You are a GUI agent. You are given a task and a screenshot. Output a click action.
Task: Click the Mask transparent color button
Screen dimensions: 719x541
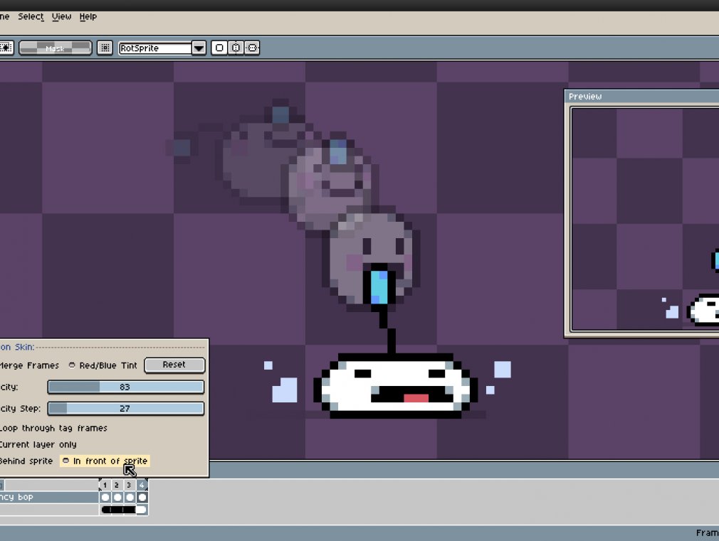(55, 48)
